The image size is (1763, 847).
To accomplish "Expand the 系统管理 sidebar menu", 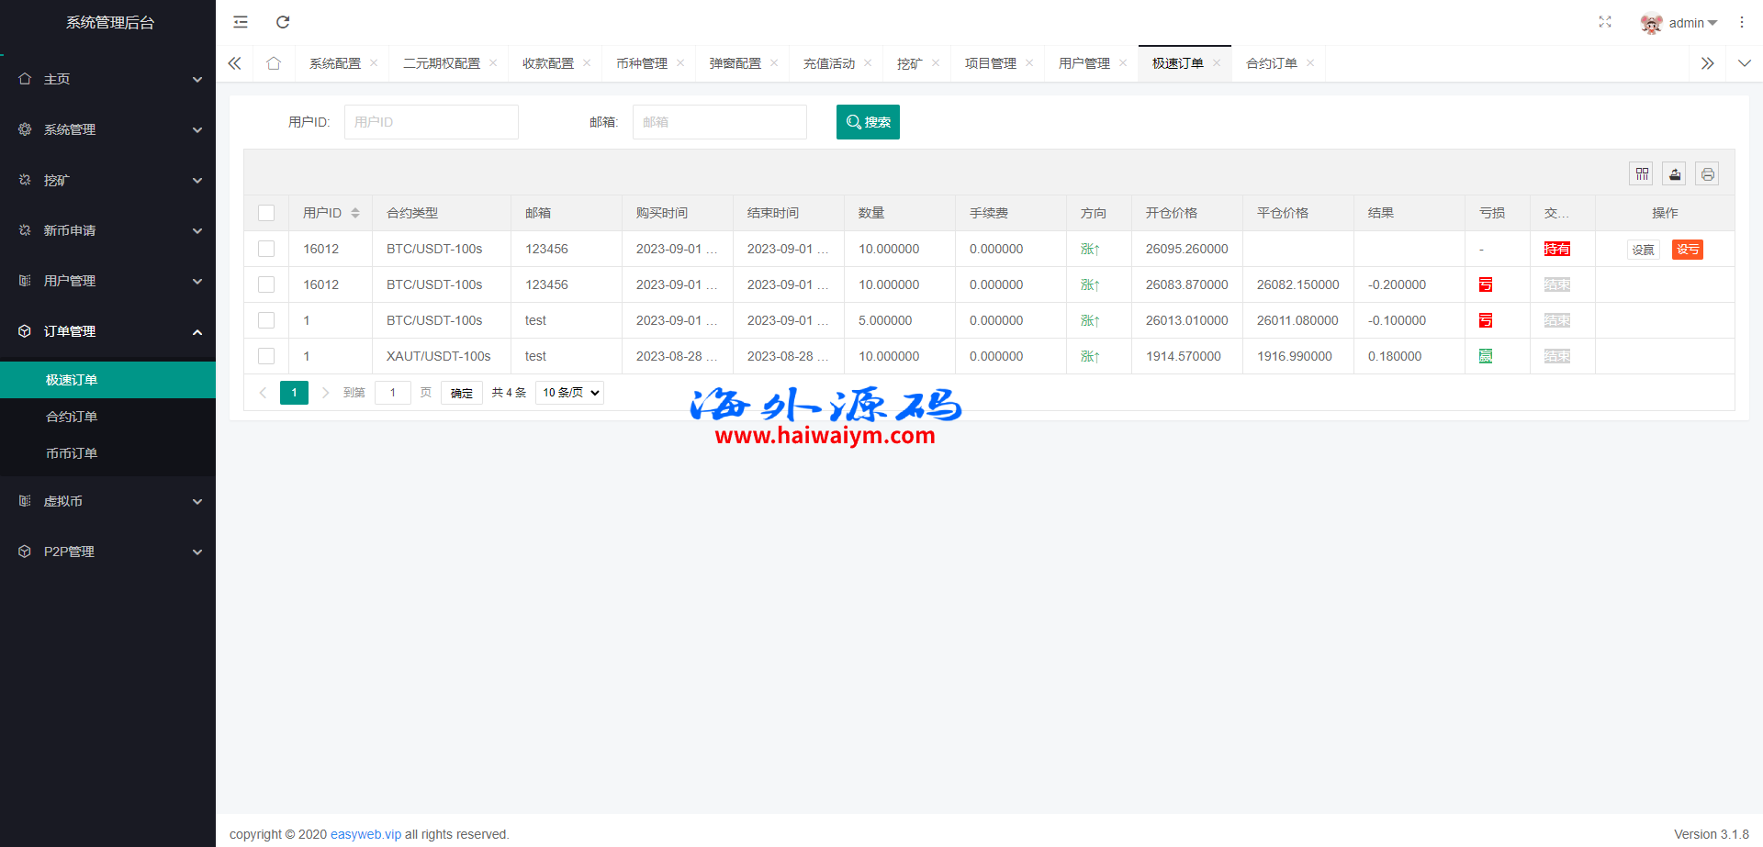I will pyautogui.click(x=107, y=129).
